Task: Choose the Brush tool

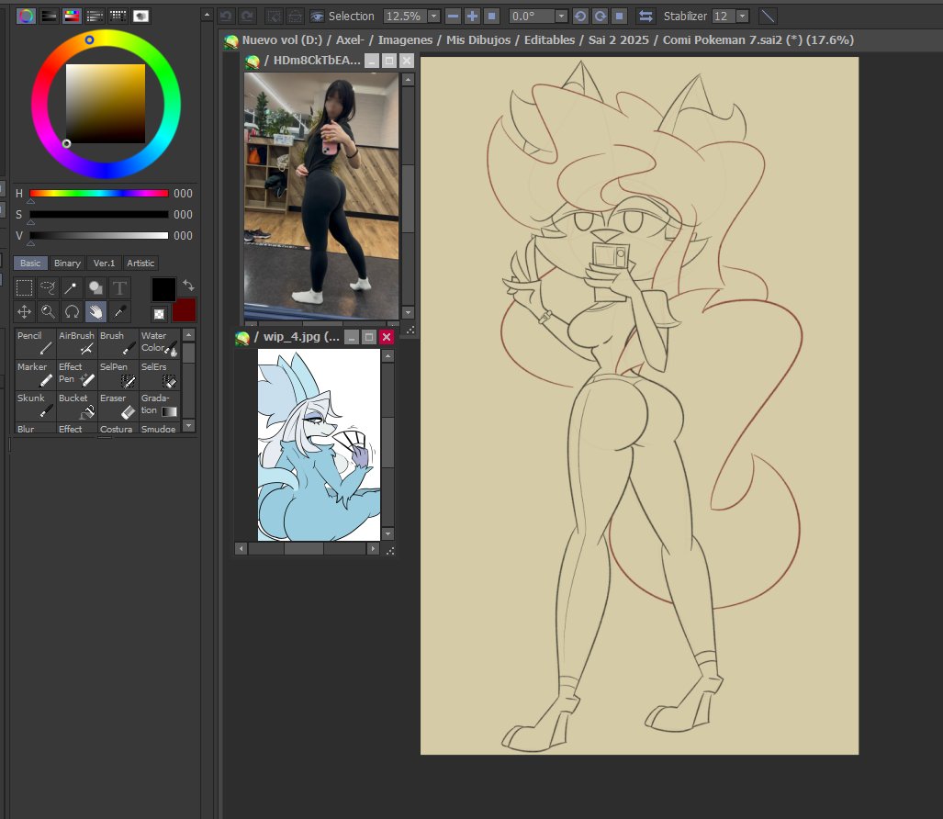Action: tap(118, 342)
